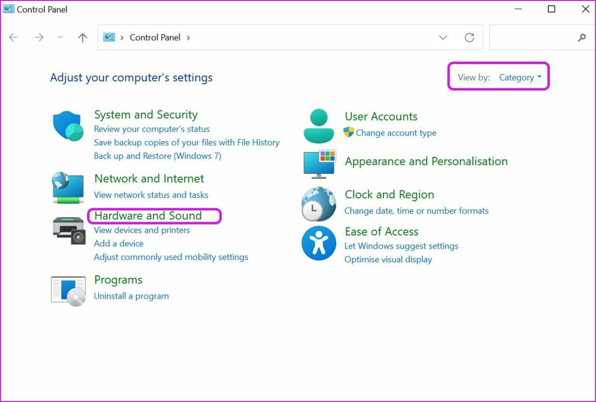
Task: Open View network status and tasks
Action: point(151,195)
